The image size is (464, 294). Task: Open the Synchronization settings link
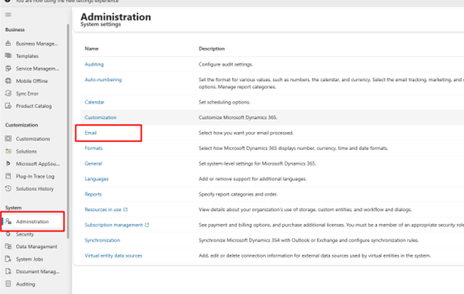coord(102,240)
